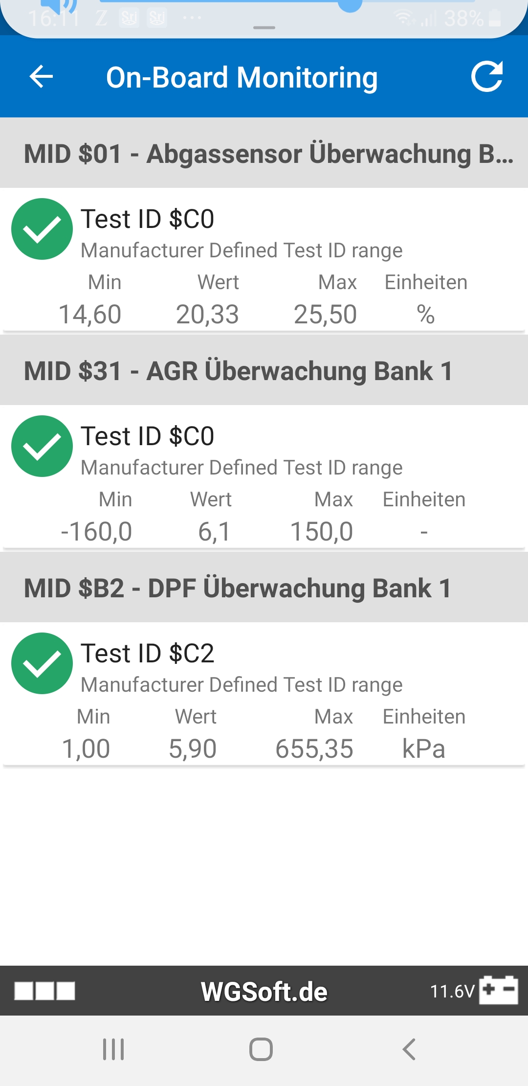
Task: Tap the Abgassensor Wert value 20,33
Action: (x=207, y=314)
